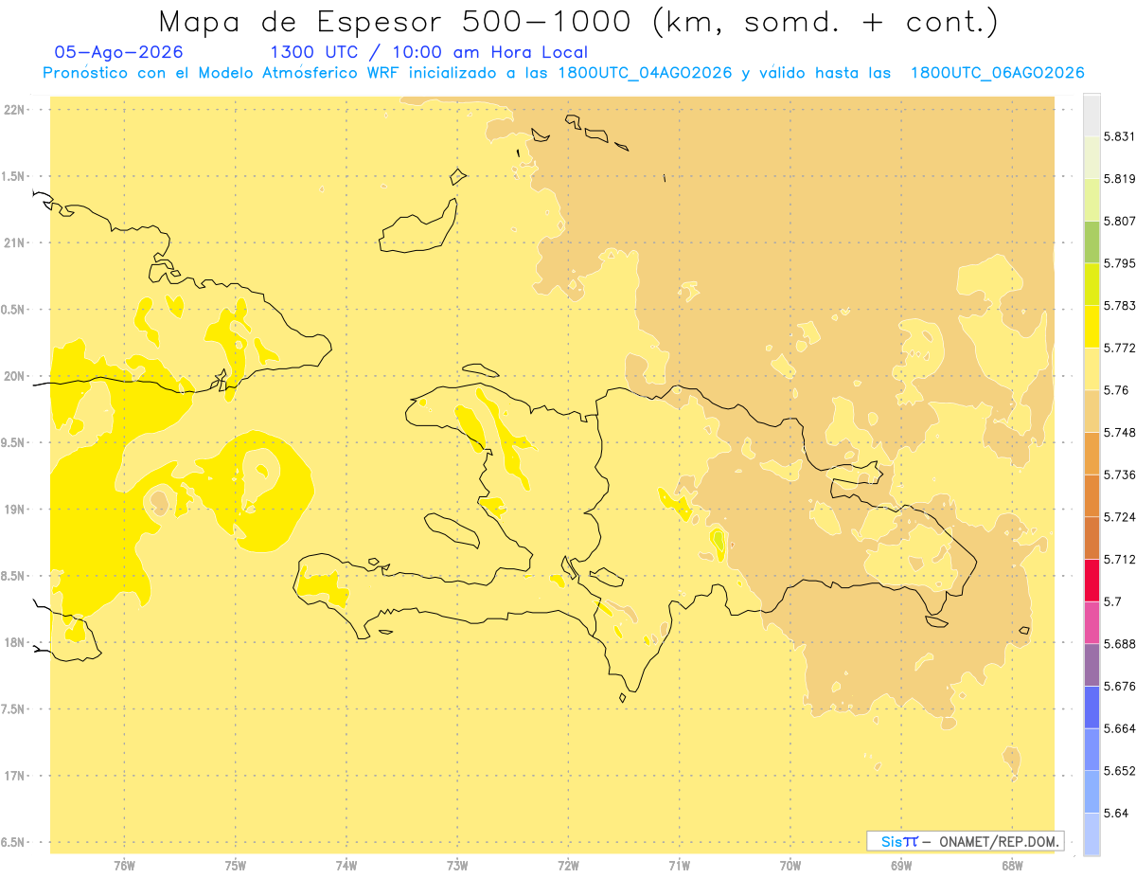Click the time label '1300 UTC / 10:00 am Hora Local'
The image size is (1136, 878).
click(x=429, y=52)
